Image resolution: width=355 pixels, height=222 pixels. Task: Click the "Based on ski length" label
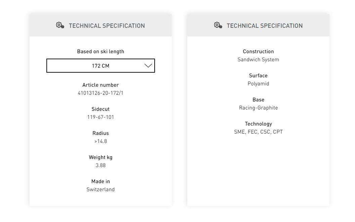(101, 52)
